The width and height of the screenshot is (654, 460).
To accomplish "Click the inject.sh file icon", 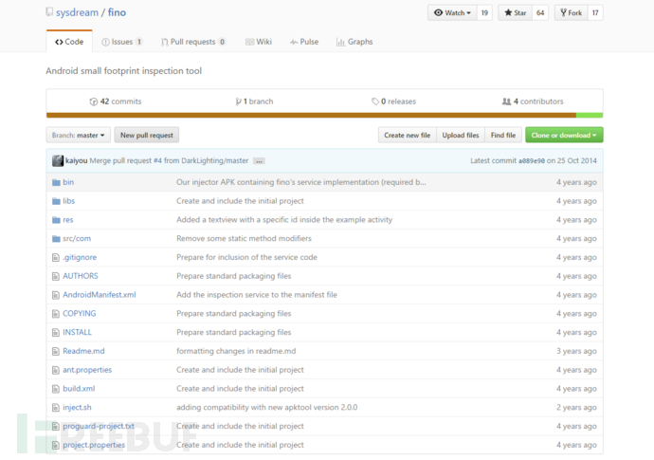I will [56, 408].
